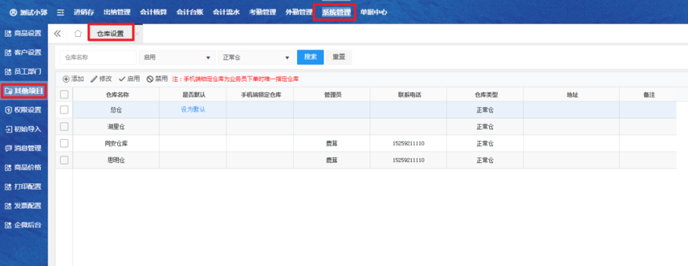688x266 pixels.
Task: Toggle the select-all header checkbox
Action: [64, 94]
